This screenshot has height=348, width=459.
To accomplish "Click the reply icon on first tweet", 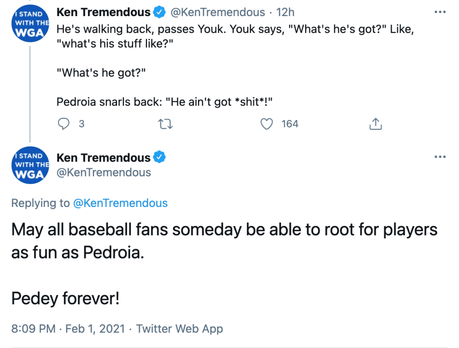I will (x=65, y=124).
